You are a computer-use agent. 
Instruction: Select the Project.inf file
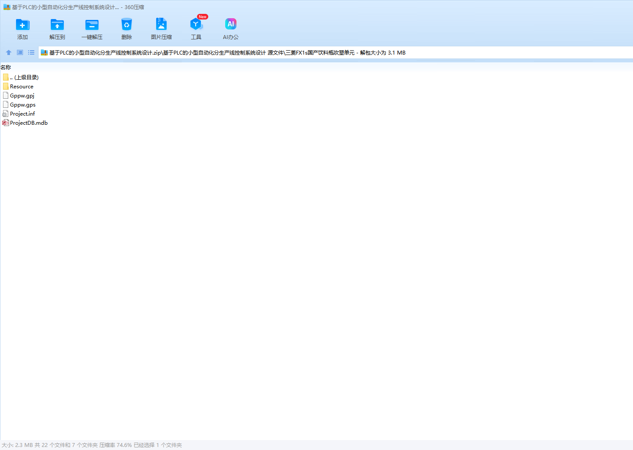click(23, 114)
